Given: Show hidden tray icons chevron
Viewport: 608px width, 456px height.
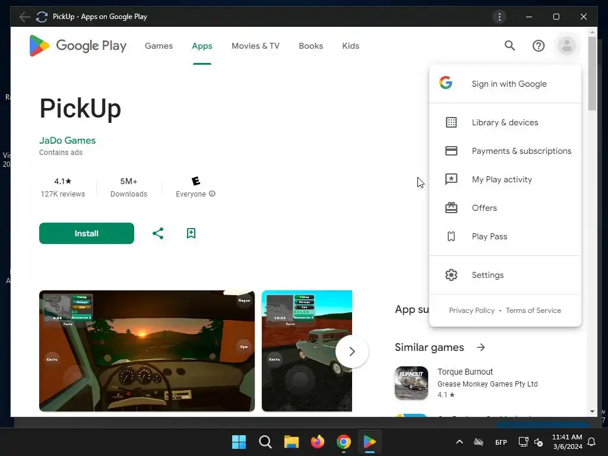Looking at the screenshot, I should pyautogui.click(x=460, y=442).
